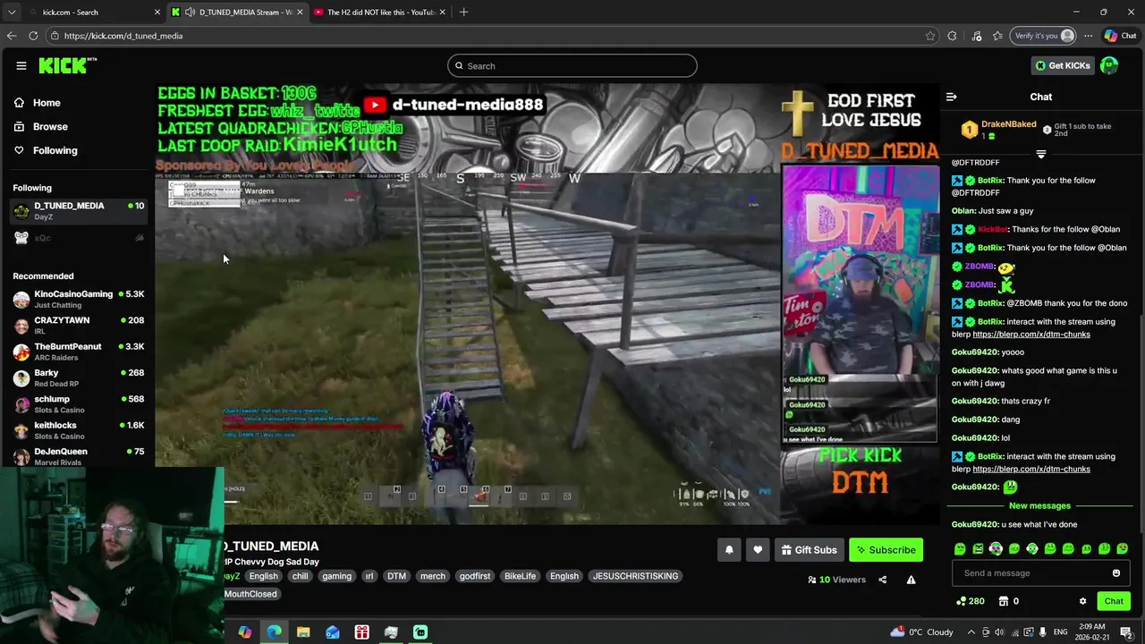Viewport: 1145px width, 644px height.
Task: Focus the Kick Search field
Action: [572, 65]
